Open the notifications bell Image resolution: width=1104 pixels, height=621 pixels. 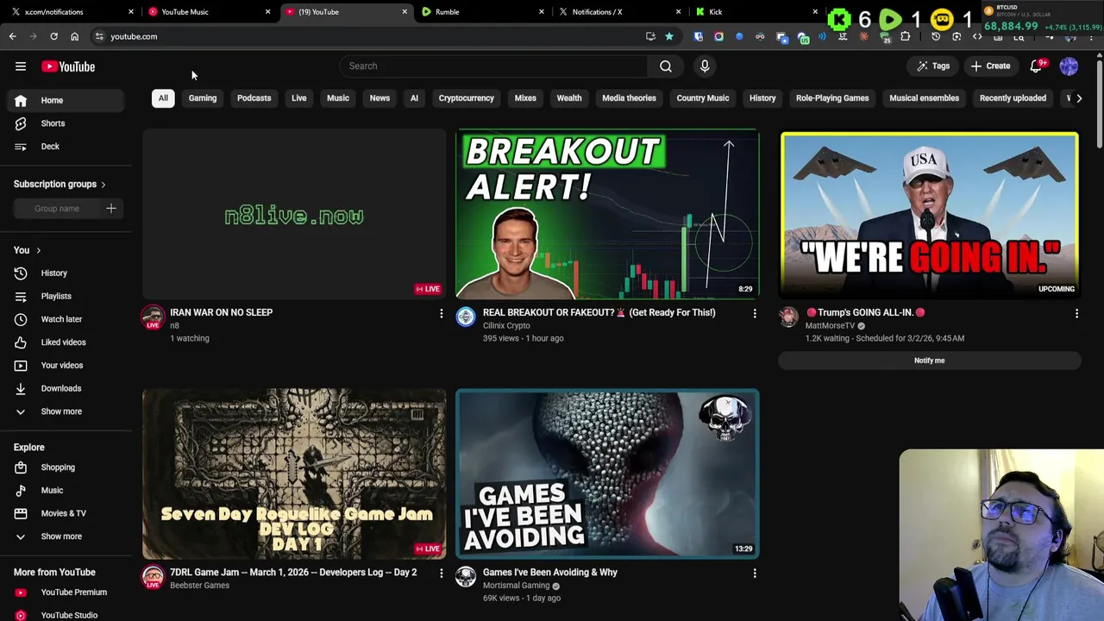1037,66
